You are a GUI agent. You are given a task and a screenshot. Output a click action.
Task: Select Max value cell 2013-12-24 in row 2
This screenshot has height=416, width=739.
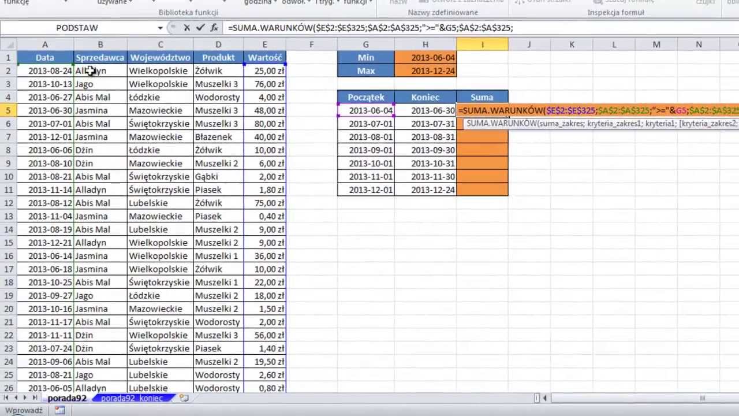click(x=426, y=70)
